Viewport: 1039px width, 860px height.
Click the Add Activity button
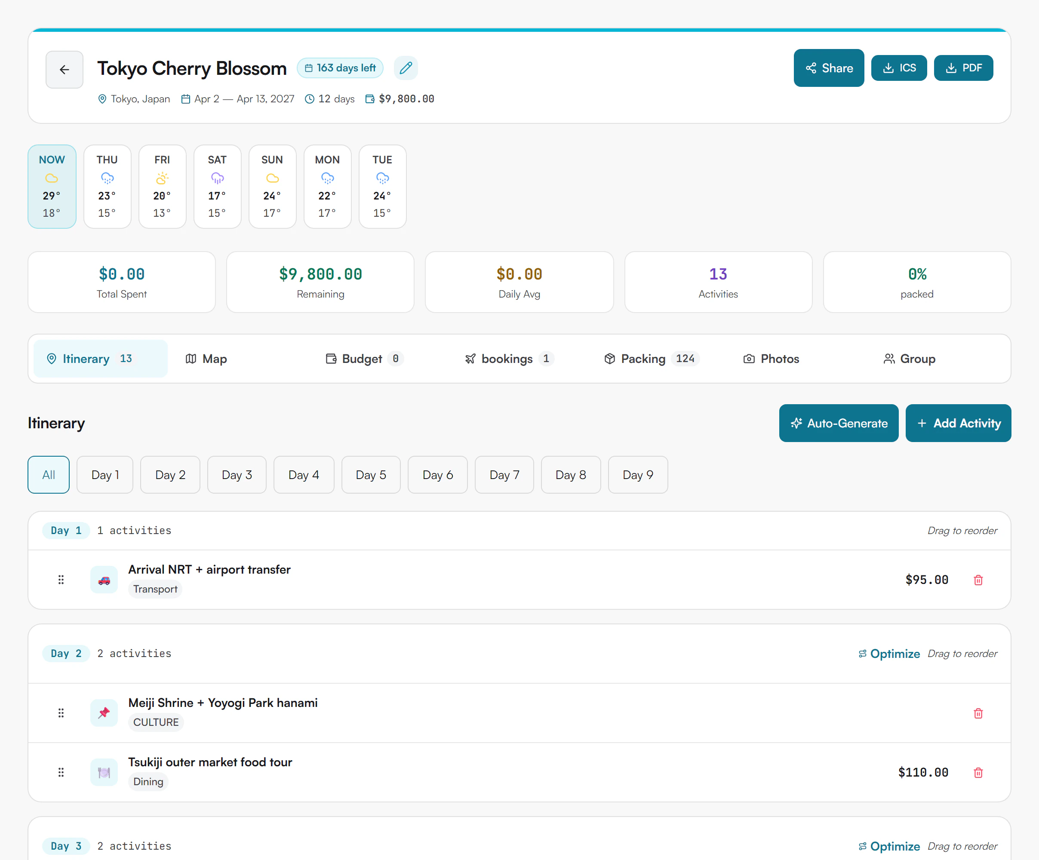(958, 423)
